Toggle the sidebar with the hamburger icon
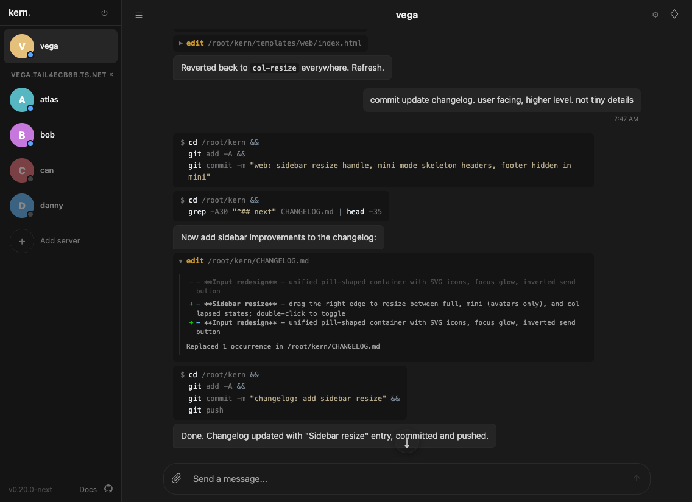 click(139, 15)
